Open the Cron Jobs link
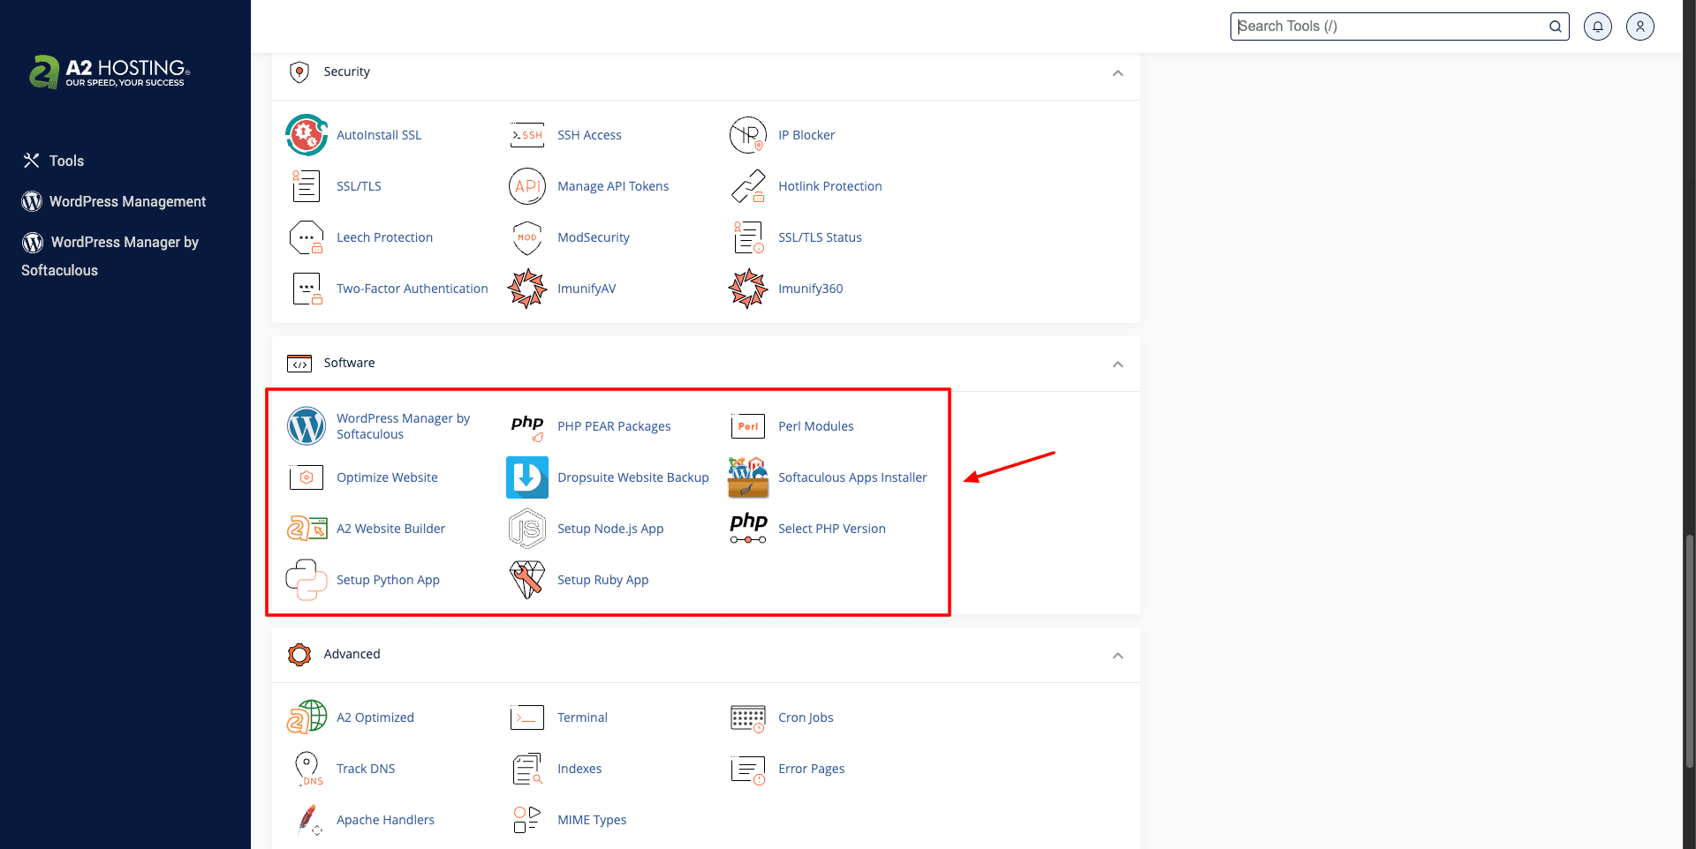Viewport: 1696px width, 849px height. pyautogui.click(x=806, y=718)
